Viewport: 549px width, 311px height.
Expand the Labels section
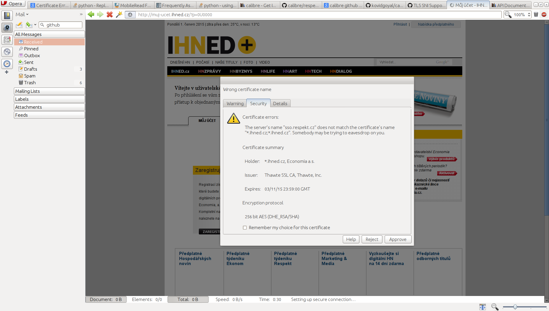(x=49, y=99)
